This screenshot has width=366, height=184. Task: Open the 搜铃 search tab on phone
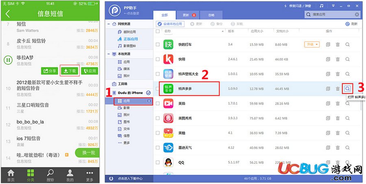(x=50, y=175)
